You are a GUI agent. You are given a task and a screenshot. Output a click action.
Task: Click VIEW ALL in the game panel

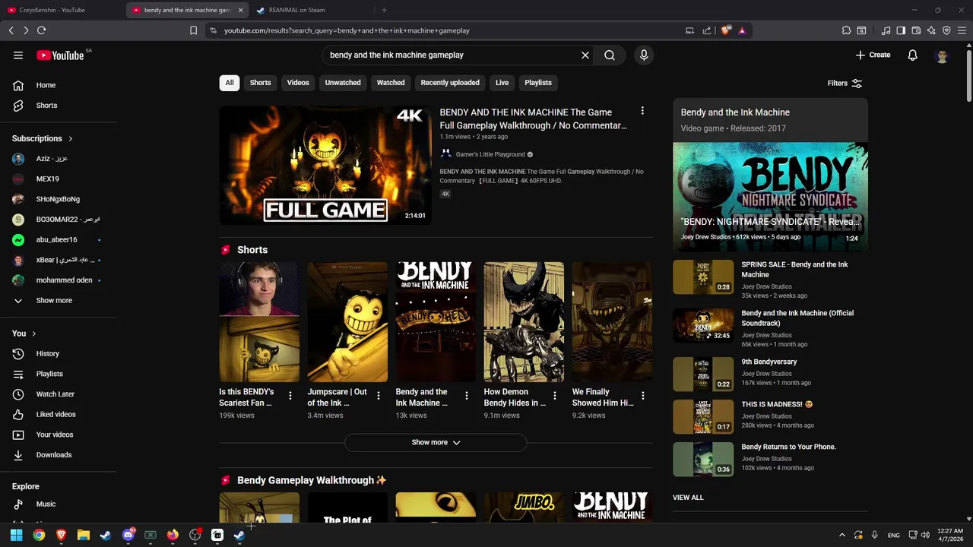pos(688,498)
